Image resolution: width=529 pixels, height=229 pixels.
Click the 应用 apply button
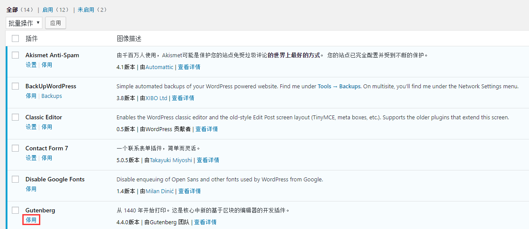point(56,23)
